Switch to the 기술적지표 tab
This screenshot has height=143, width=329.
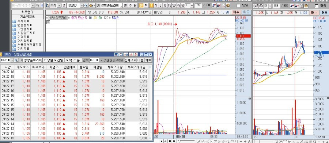[x=27, y=16]
